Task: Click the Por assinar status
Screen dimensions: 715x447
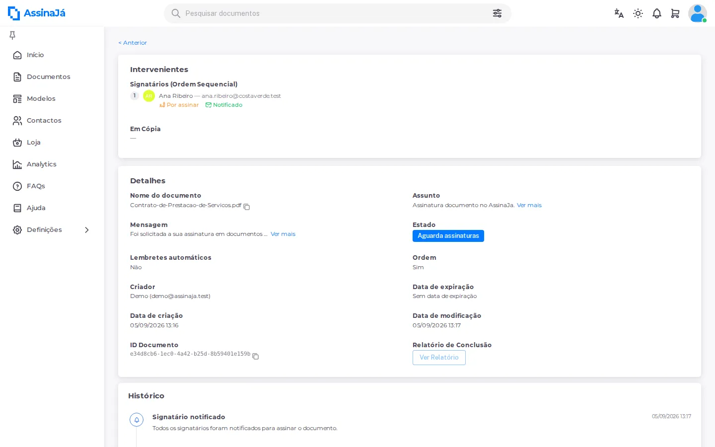Action: pos(179,105)
